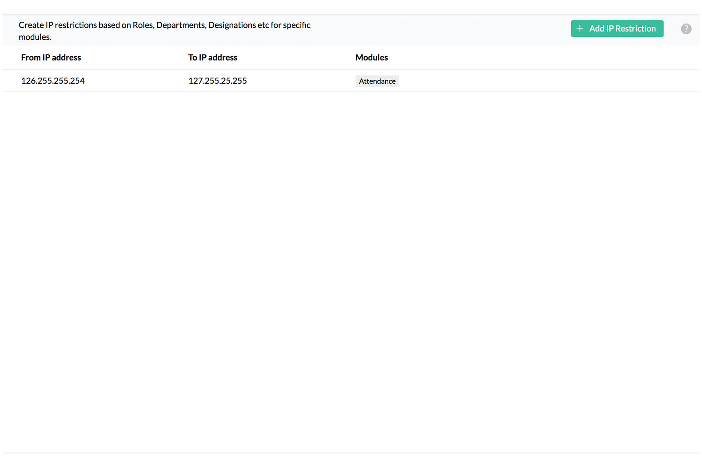Screen dimensions: 702x467
Task: Select the plus symbol inside the green button
Action: [580, 28]
